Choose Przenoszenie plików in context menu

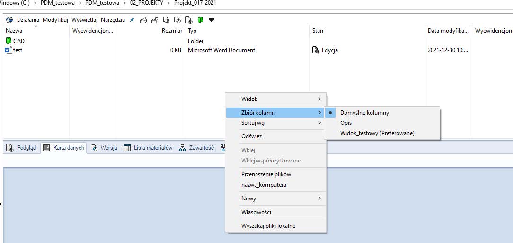click(x=276, y=174)
